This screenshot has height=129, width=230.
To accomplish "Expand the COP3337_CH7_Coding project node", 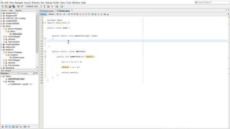I will (1, 18).
